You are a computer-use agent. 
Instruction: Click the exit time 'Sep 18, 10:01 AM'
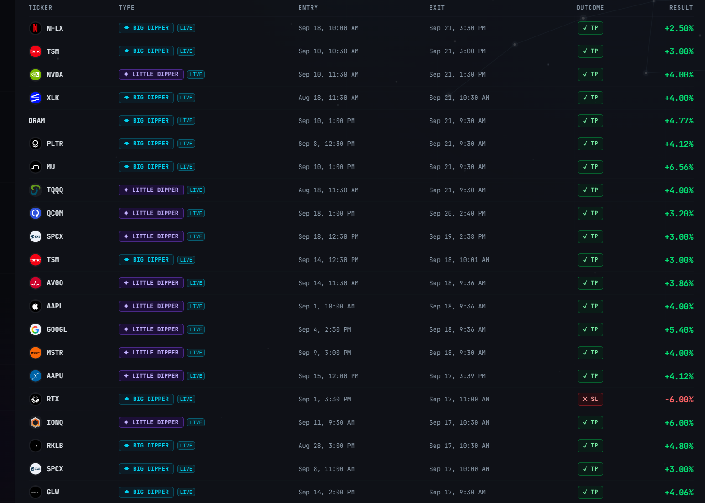(x=459, y=260)
